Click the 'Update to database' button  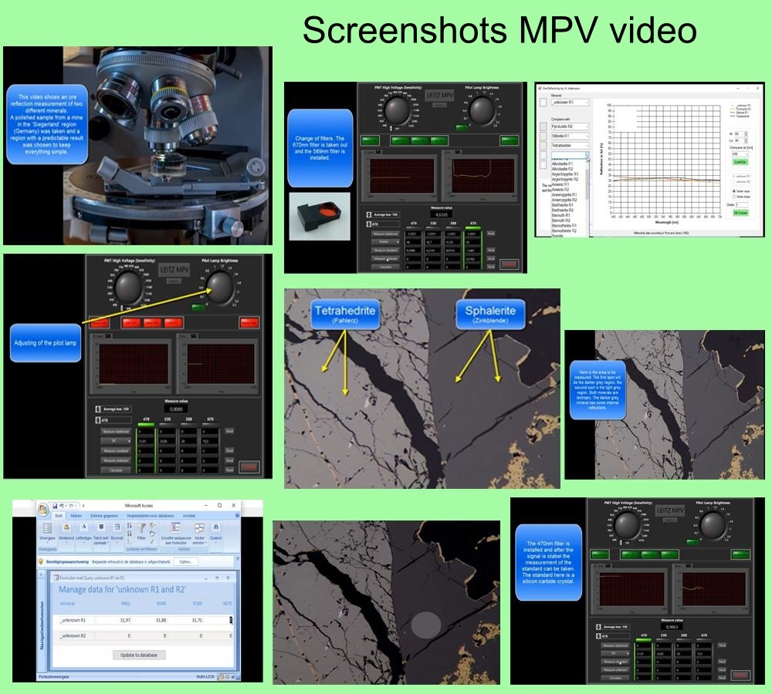(x=139, y=655)
